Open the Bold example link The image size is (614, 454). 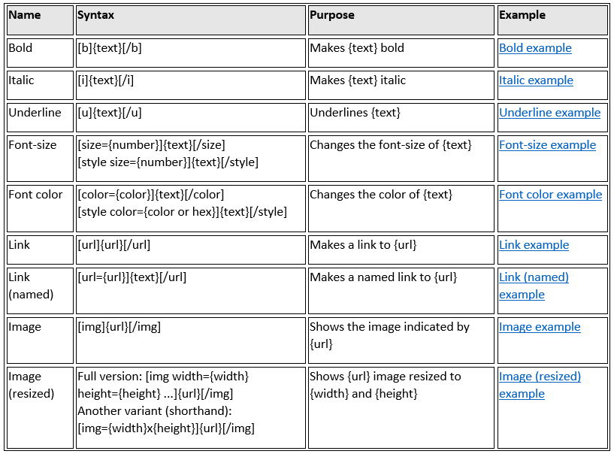pos(535,48)
